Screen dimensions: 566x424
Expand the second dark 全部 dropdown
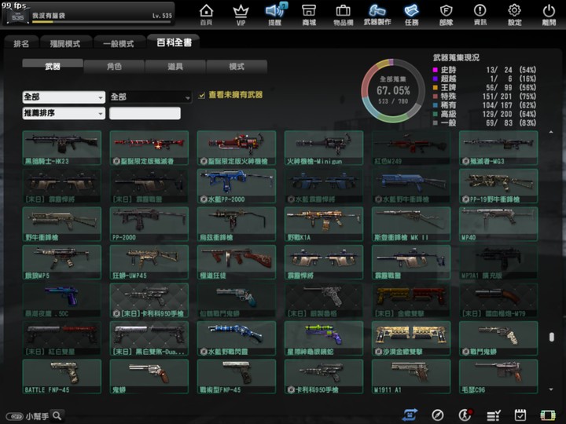click(x=150, y=97)
